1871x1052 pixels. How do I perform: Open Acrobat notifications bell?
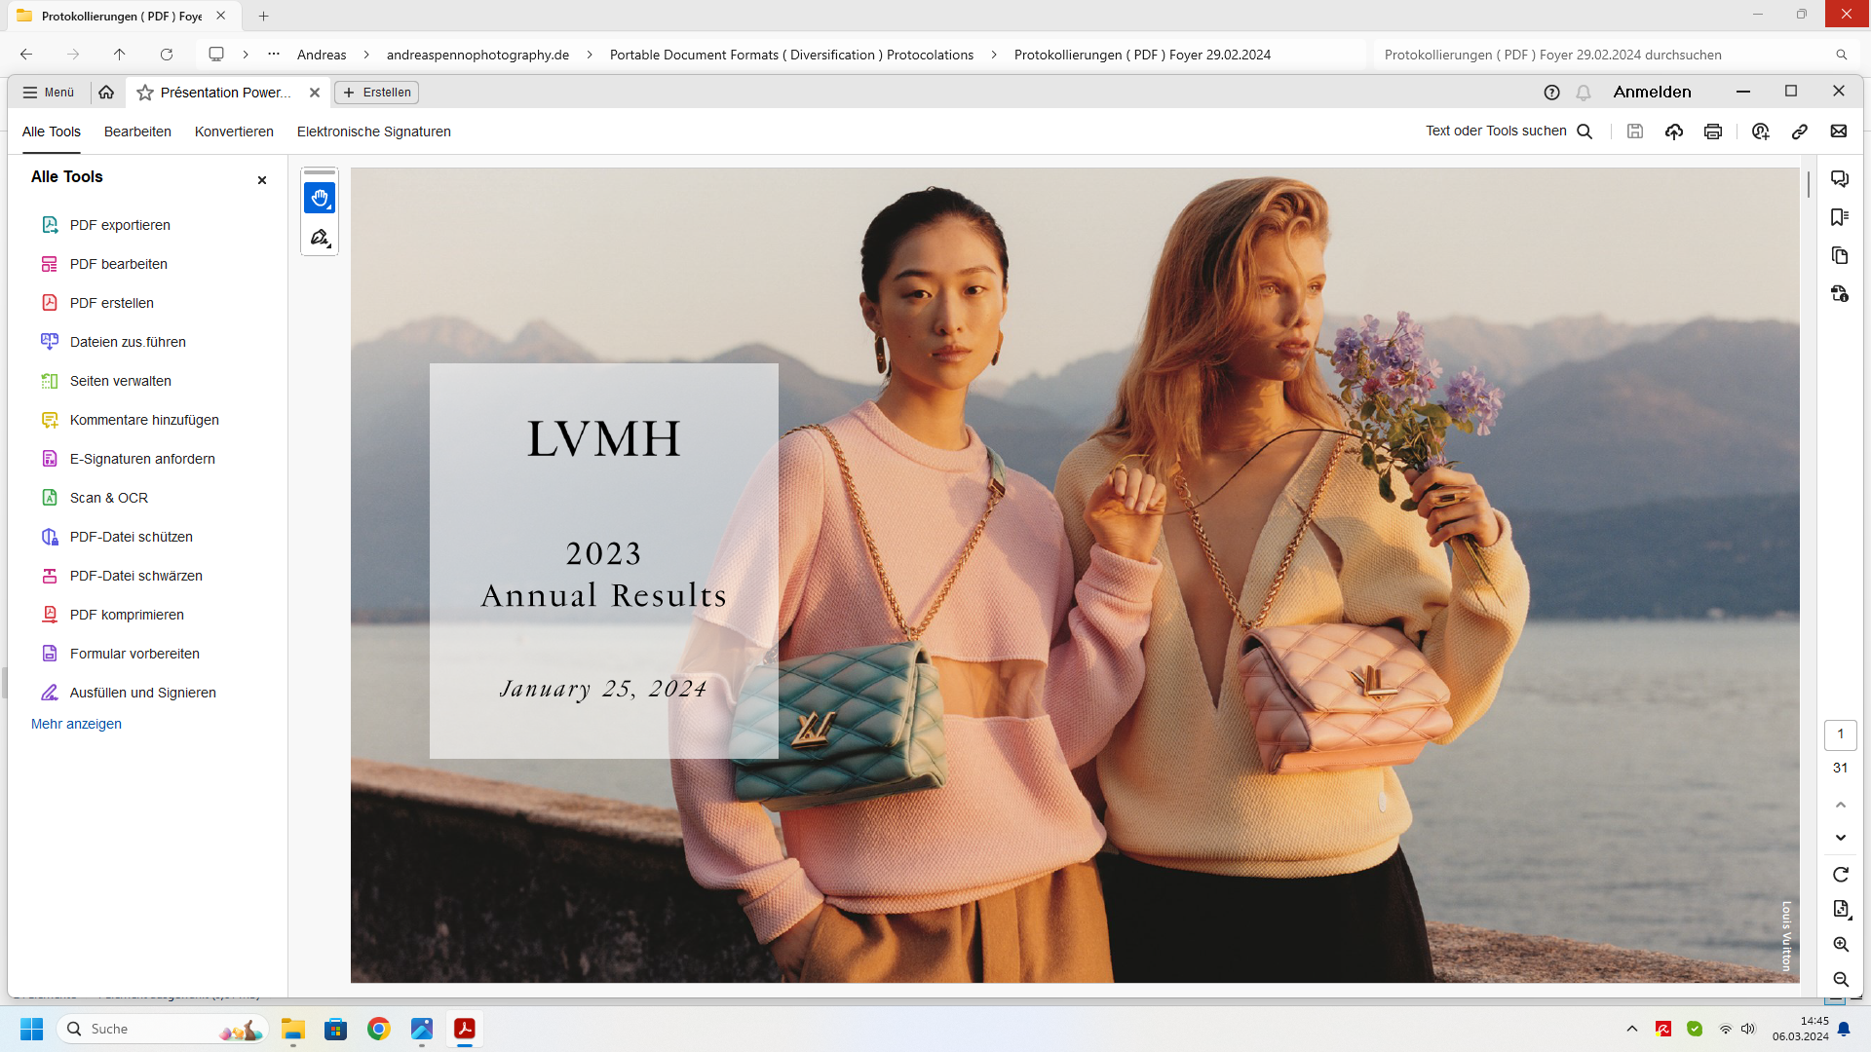coord(1584,93)
